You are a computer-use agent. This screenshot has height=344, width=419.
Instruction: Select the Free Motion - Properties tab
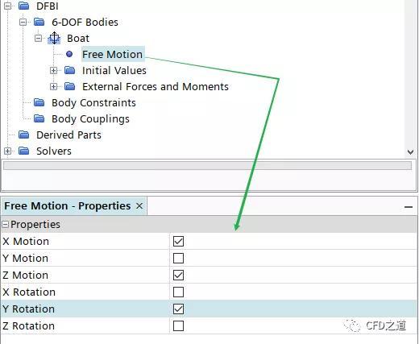click(x=68, y=206)
